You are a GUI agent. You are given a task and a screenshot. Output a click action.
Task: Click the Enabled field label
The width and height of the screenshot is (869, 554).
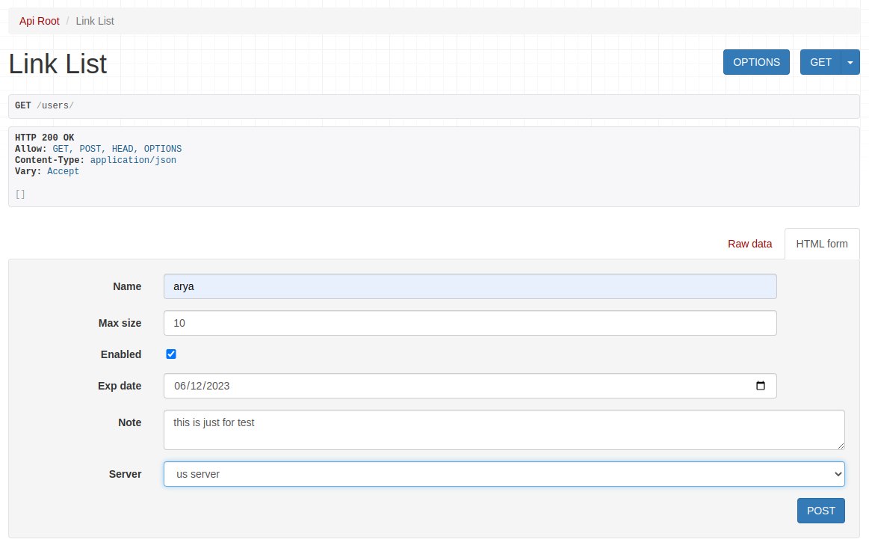click(121, 354)
